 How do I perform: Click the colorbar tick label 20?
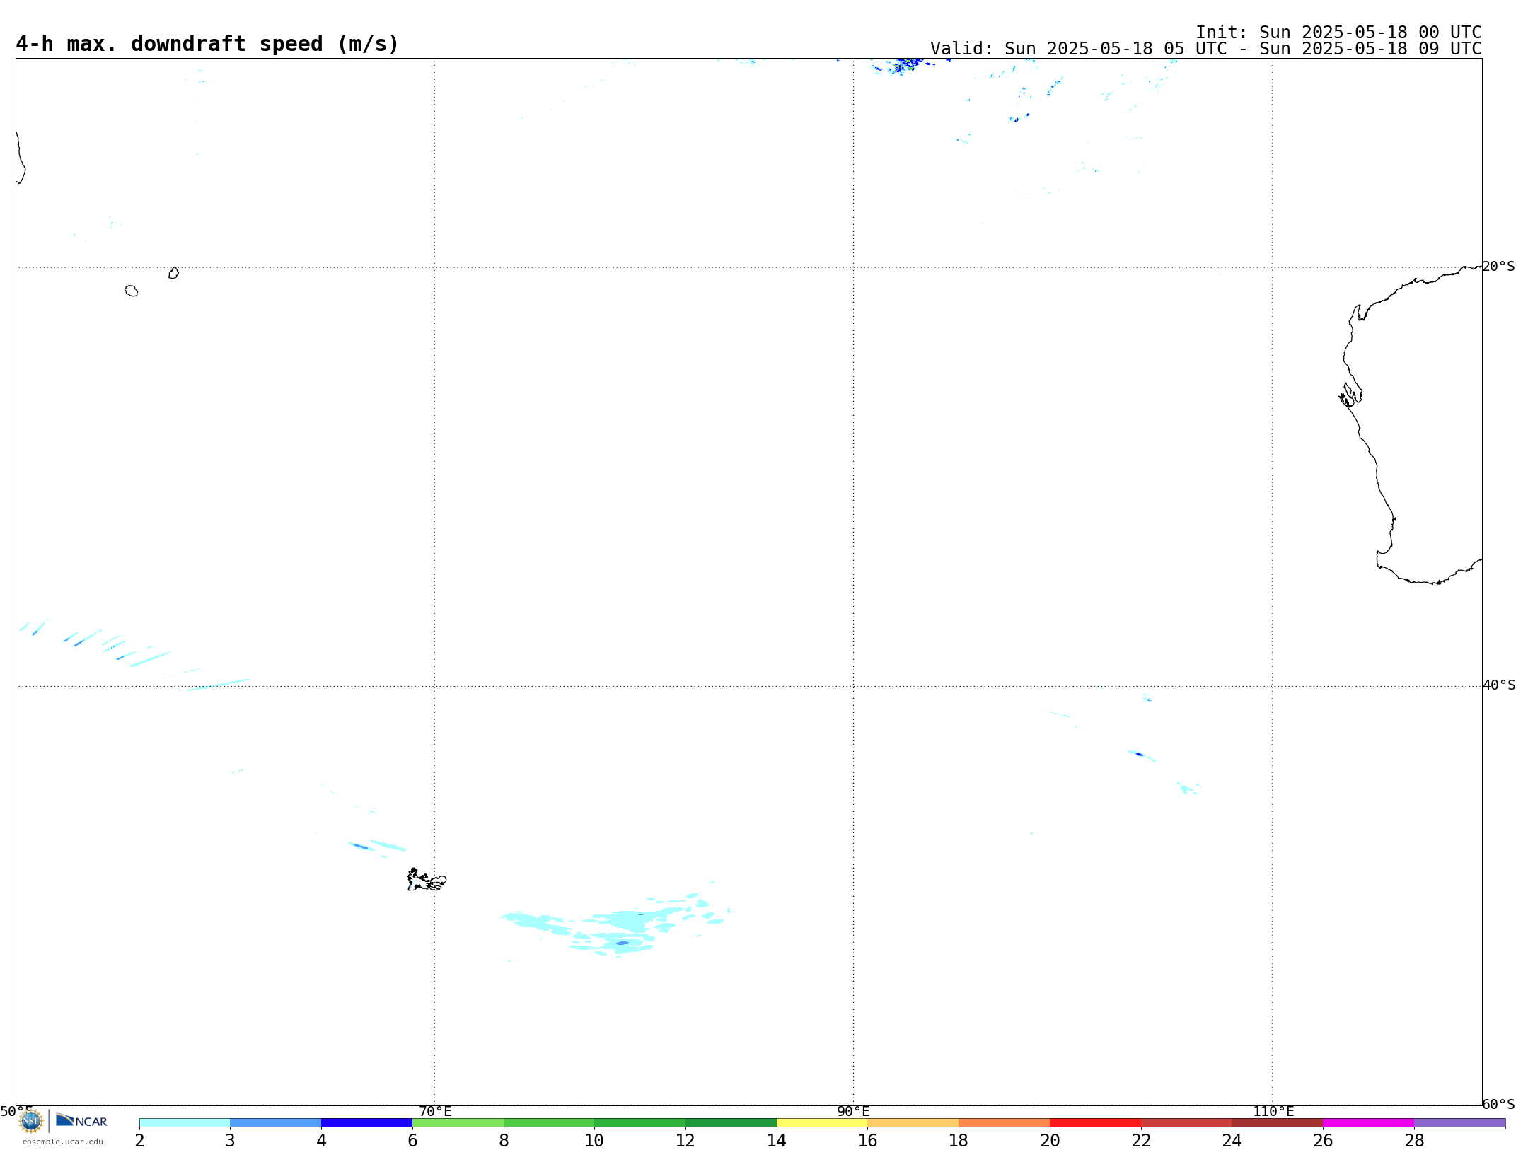pos(1050,1140)
